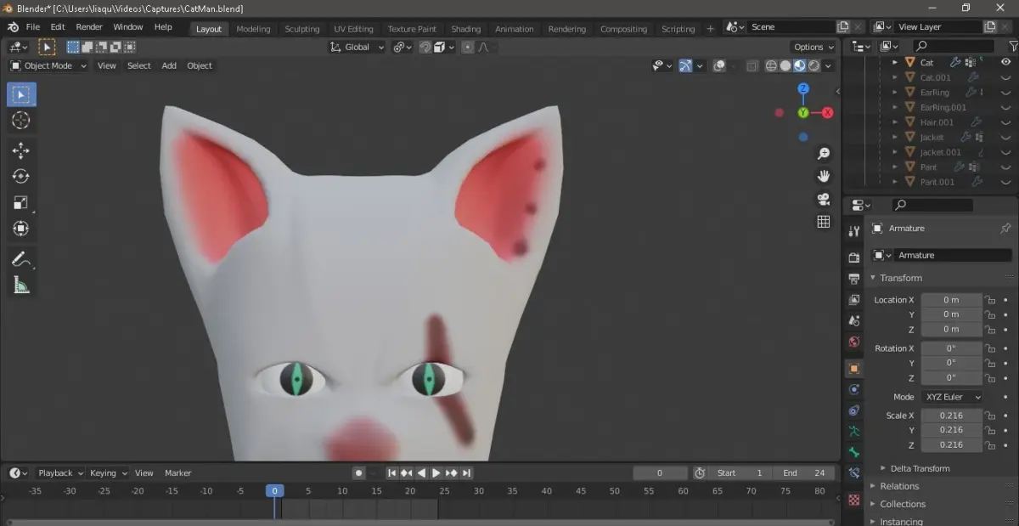Activate the Annotate pencil tool
The width and height of the screenshot is (1019, 526).
(x=21, y=259)
